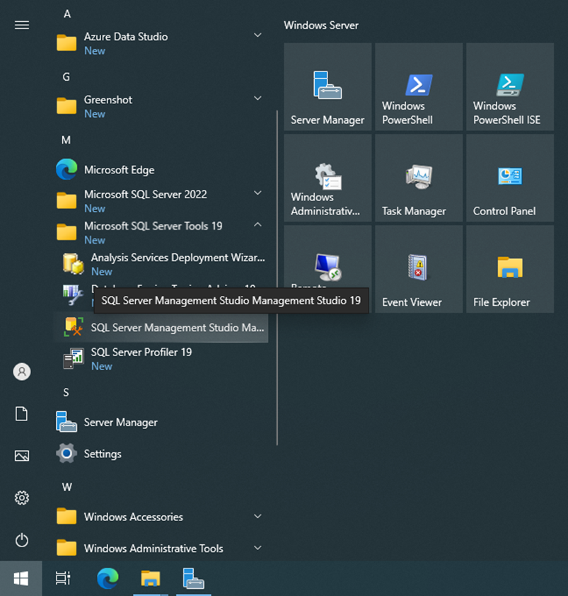Open the Windows Administrative Tools tile
Image resolution: width=568 pixels, height=596 pixels.
pyautogui.click(x=328, y=178)
